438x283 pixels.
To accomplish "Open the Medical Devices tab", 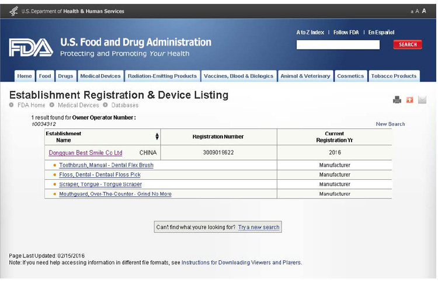I will (100, 76).
